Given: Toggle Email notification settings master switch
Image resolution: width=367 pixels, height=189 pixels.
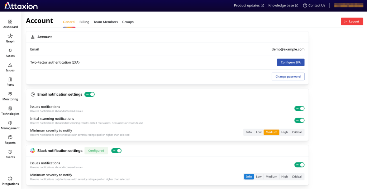Looking at the screenshot, I should 89,94.
